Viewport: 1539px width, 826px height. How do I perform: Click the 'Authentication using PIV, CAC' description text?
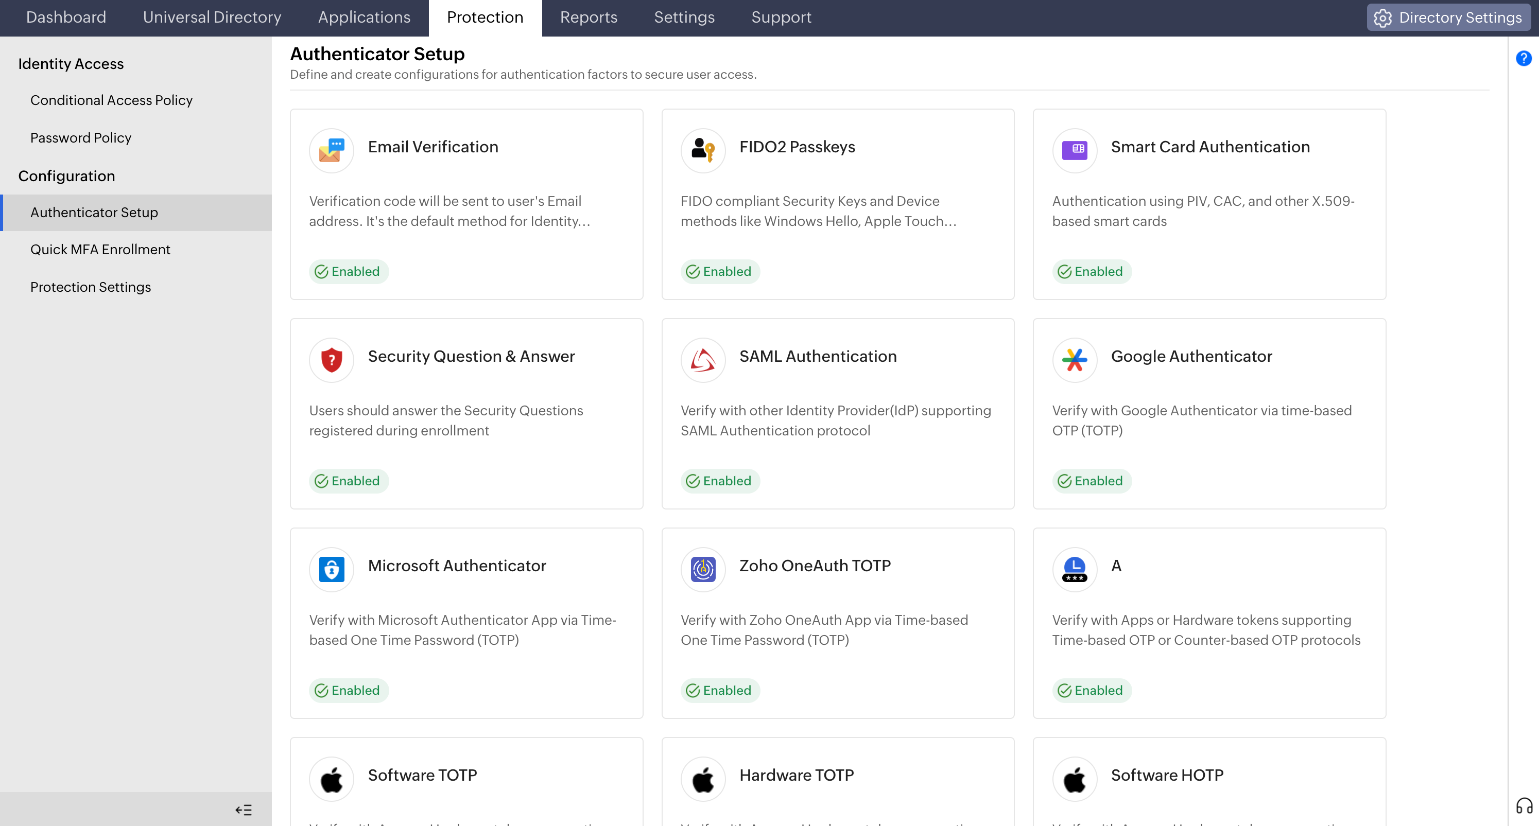click(1203, 211)
